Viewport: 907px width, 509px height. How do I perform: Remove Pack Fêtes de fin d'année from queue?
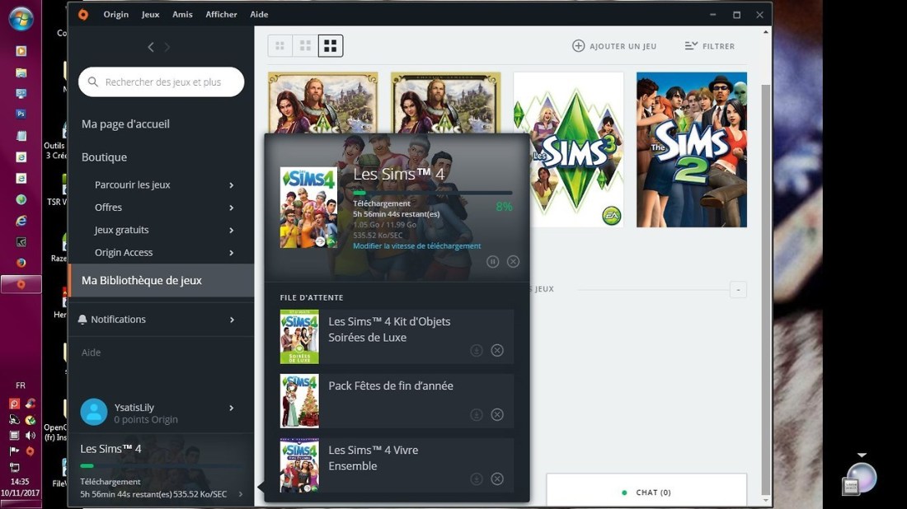click(x=497, y=415)
